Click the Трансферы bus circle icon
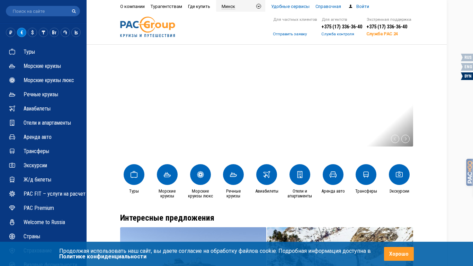This screenshot has width=473, height=266. (366, 175)
